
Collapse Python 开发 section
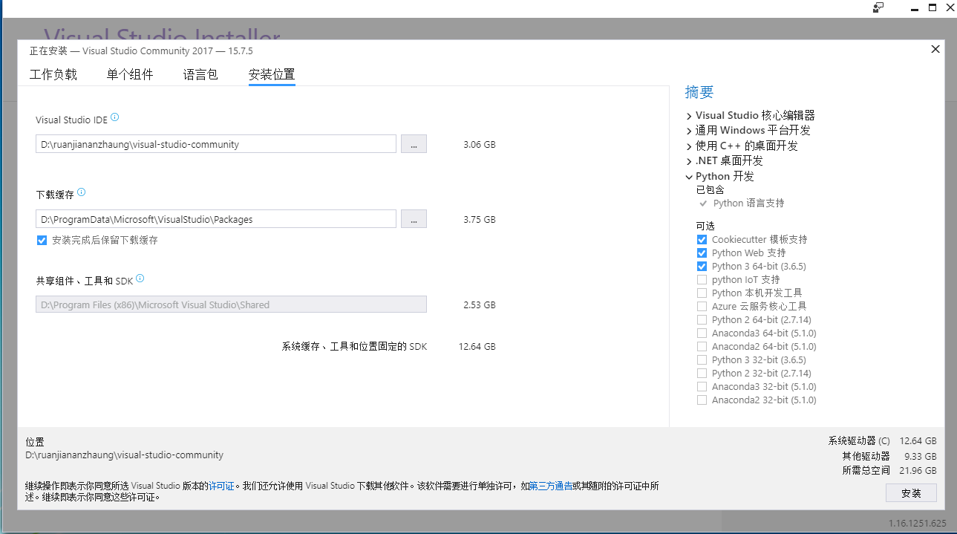[689, 177]
